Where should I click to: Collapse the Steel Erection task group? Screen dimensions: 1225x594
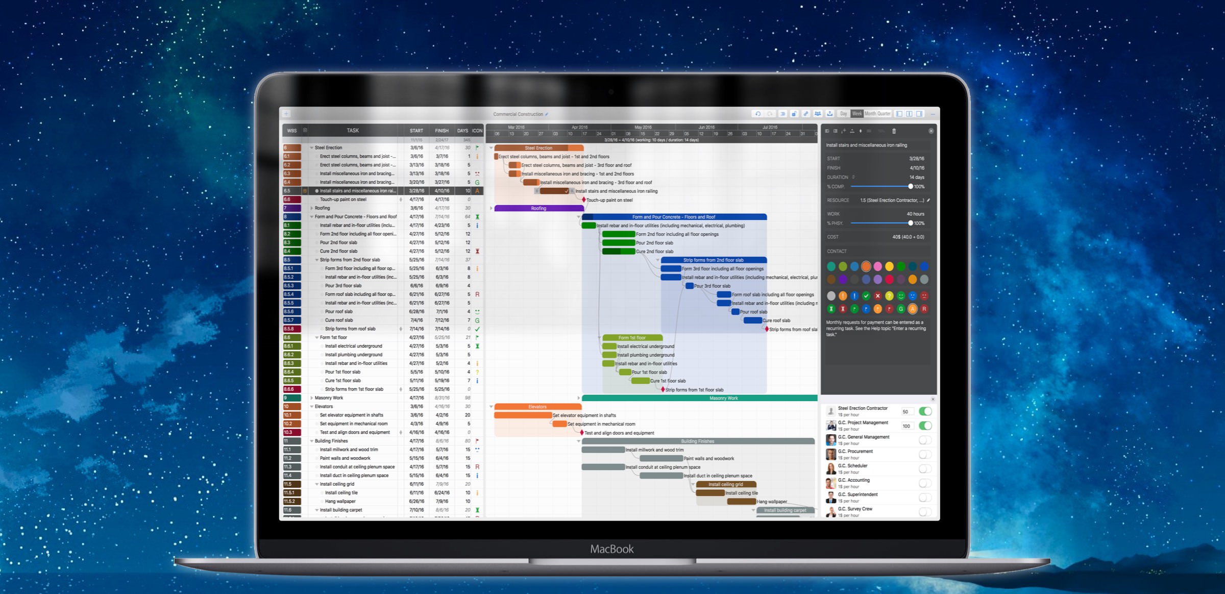311,148
